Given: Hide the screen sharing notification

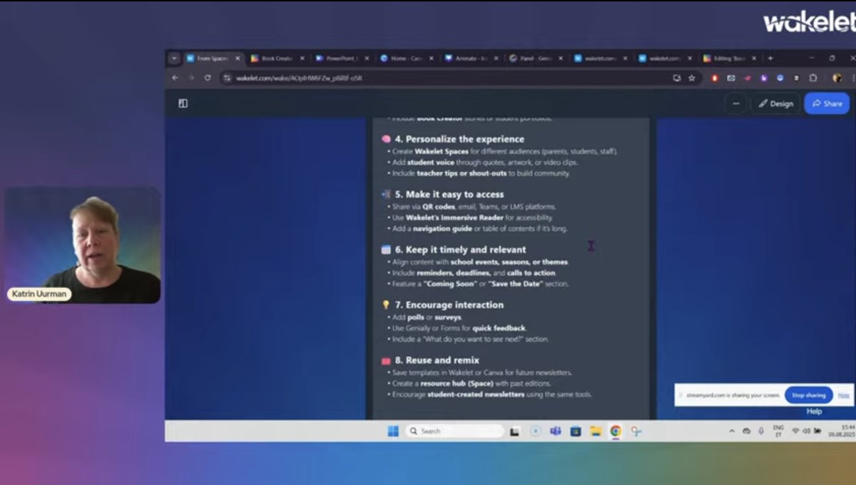Looking at the screenshot, I should (x=843, y=395).
